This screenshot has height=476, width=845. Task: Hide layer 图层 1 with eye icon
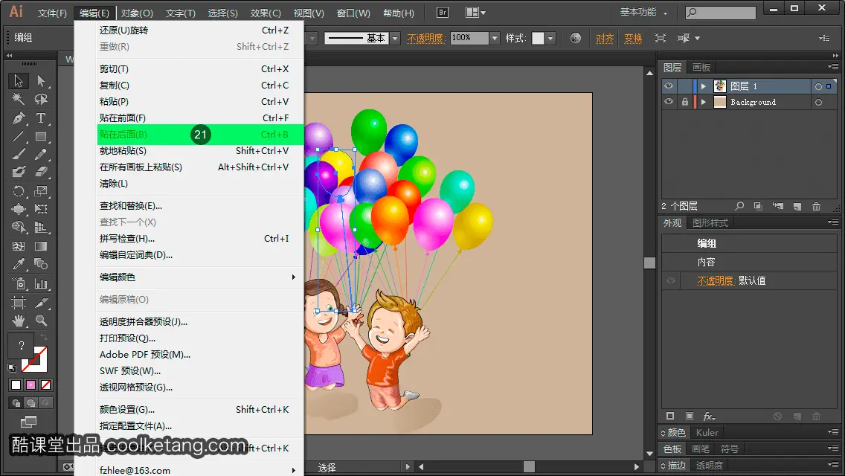pyautogui.click(x=669, y=86)
